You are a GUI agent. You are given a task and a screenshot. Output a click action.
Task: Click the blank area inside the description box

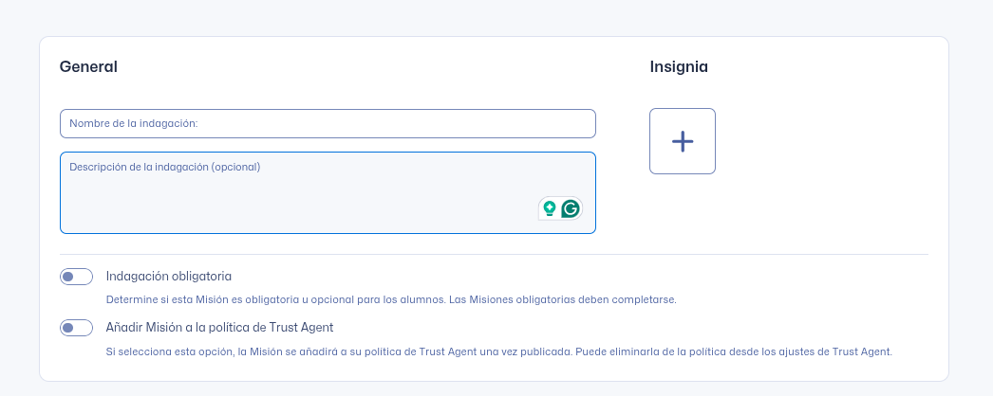285,204
